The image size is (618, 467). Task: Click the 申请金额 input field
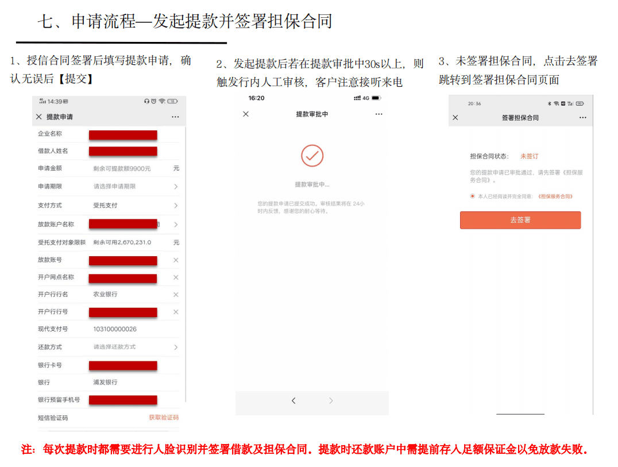[122, 169]
